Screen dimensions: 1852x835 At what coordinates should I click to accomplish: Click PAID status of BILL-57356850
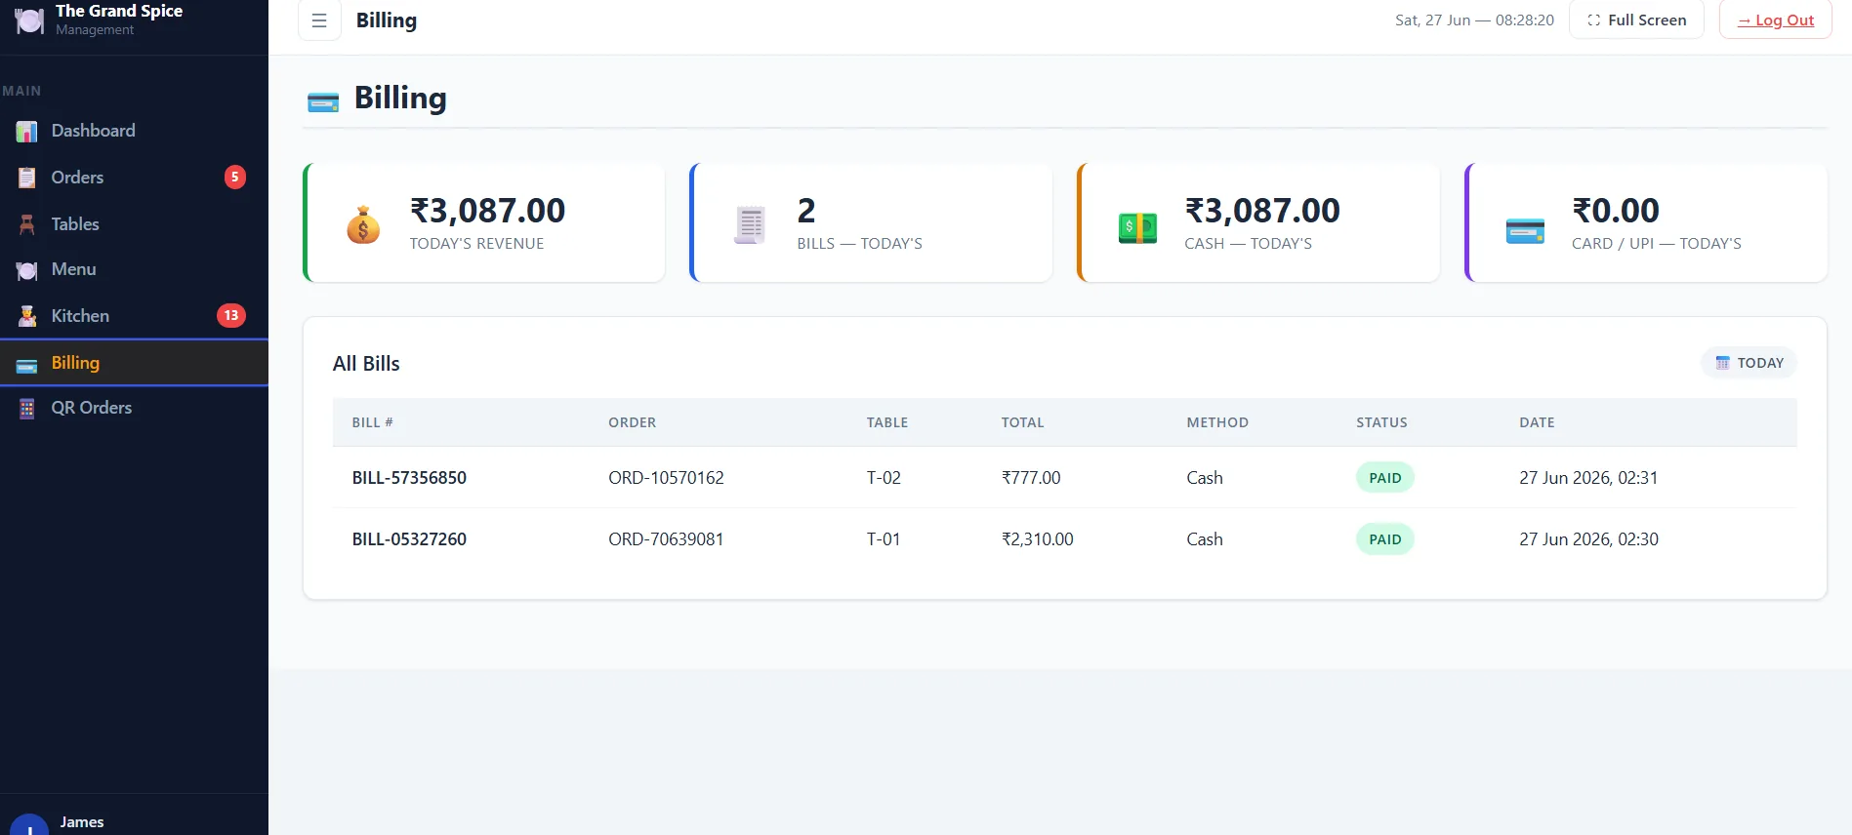pos(1384,478)
